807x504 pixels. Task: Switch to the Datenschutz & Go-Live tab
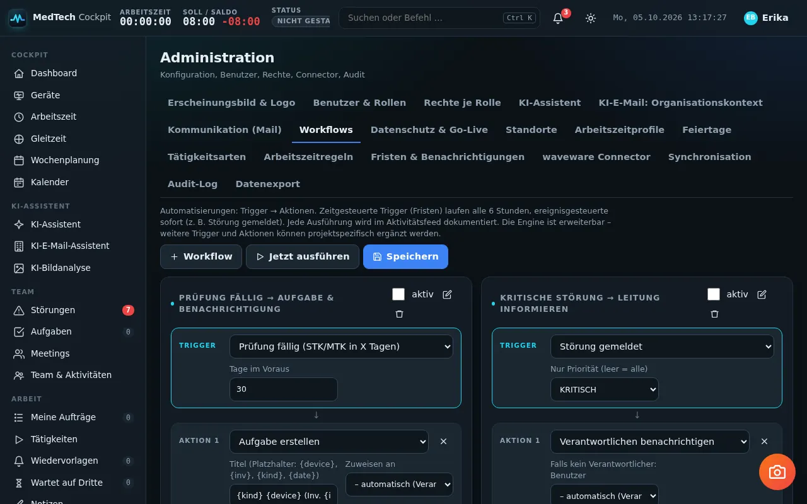(429, 130)
